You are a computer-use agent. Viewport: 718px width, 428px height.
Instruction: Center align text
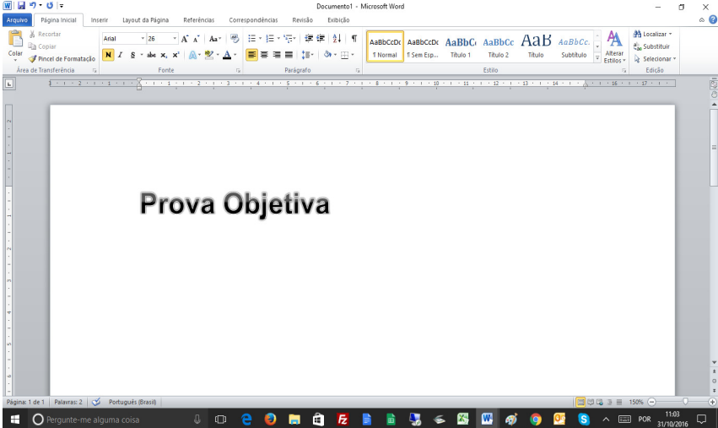pyautogui.click(x=264, y=55)
